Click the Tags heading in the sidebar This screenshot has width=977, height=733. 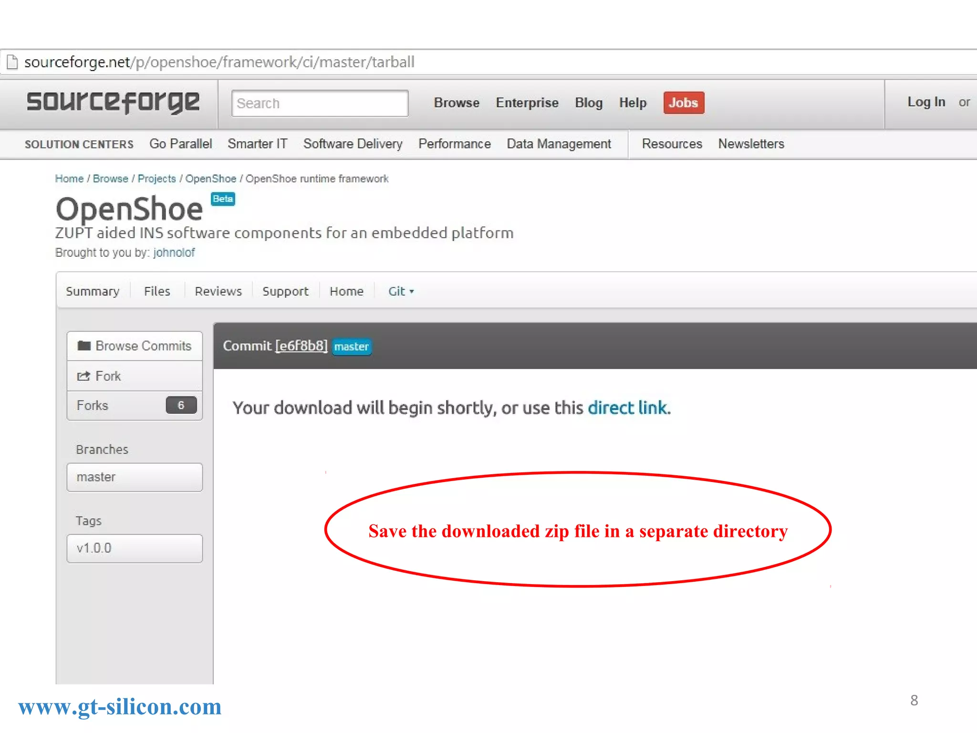[89, 521]
